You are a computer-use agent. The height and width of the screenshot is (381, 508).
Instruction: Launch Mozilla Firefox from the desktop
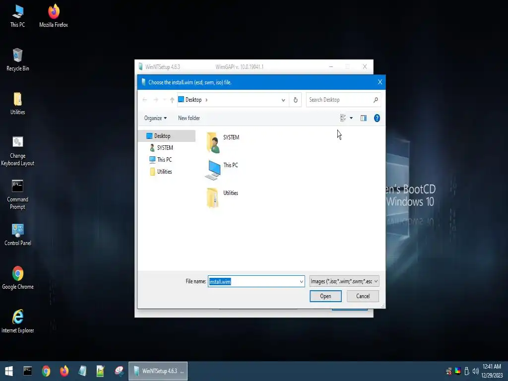(x=54, y=16)
